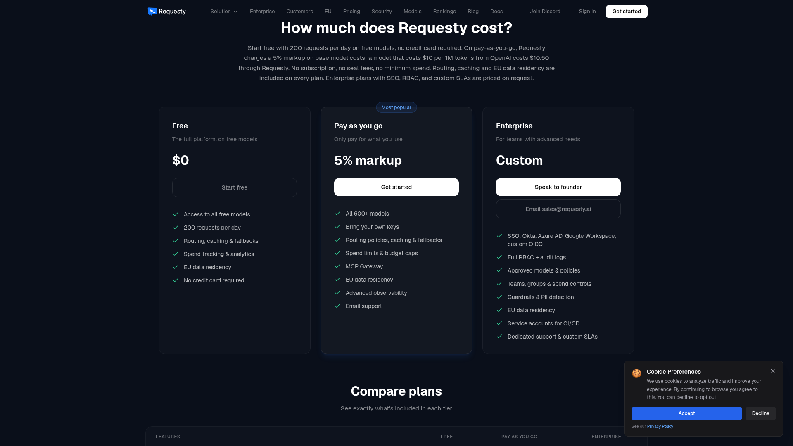Image resolution: width=793 pixels, height=446 pixels.
Task: Click the checkmark beside No credit card required
Action: pos(176,280)
